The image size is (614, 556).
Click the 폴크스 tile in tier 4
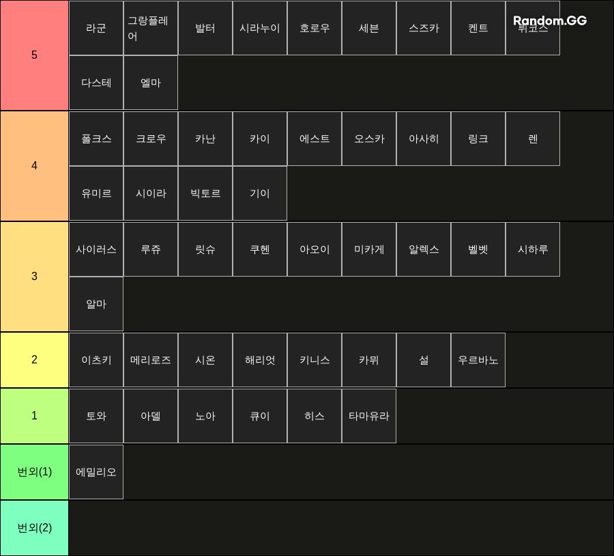click(x=96, y=139)
